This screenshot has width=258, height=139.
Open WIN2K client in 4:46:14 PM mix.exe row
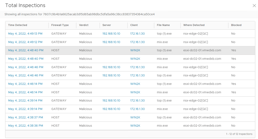[135, 92]
